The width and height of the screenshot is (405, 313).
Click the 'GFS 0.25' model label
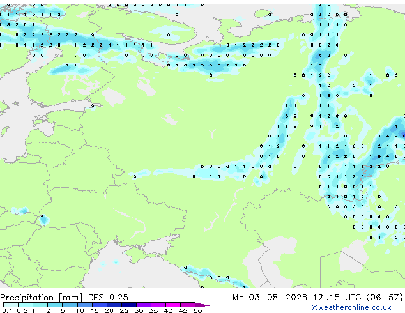(108, 298)
